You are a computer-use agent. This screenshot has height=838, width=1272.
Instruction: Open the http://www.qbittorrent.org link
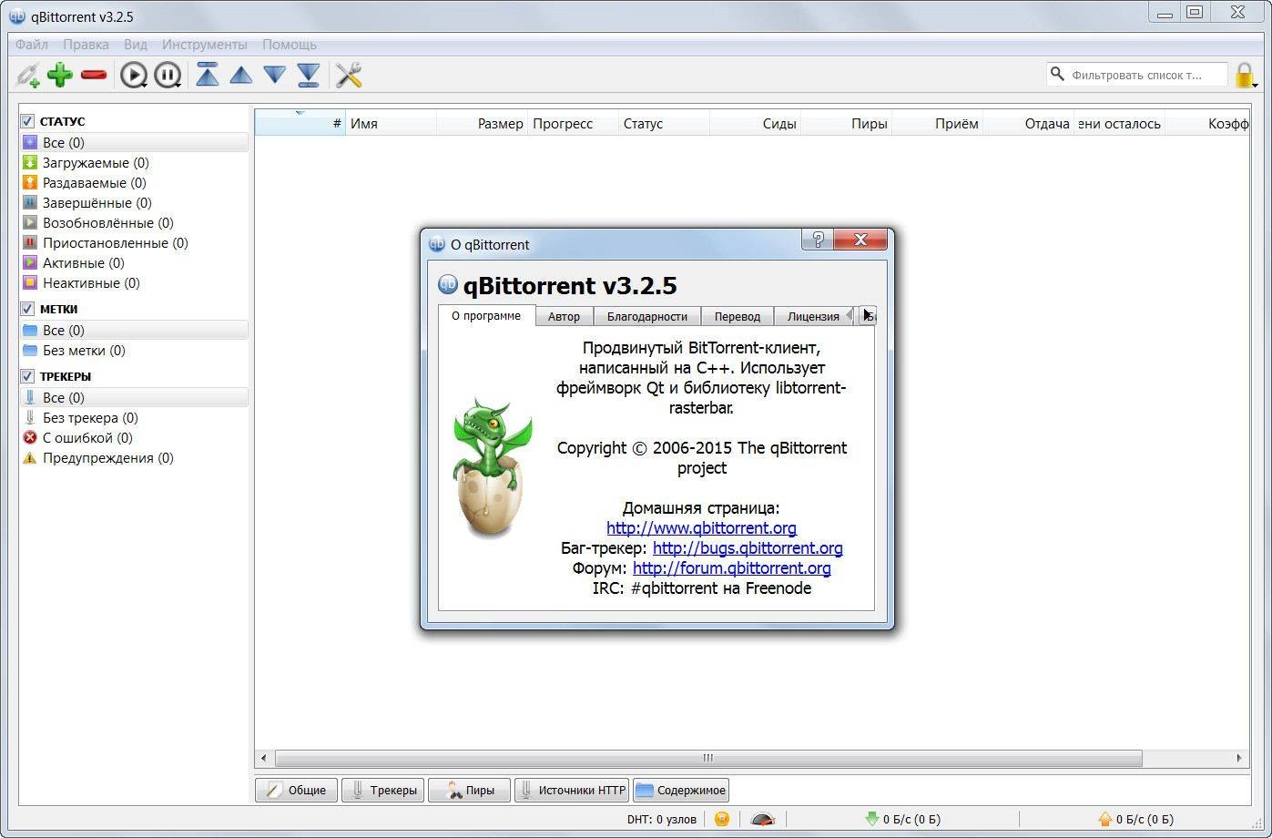click(701, 528)
